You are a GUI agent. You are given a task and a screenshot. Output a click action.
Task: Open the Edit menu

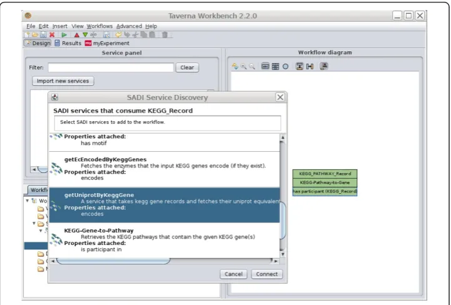coord(43,26)
